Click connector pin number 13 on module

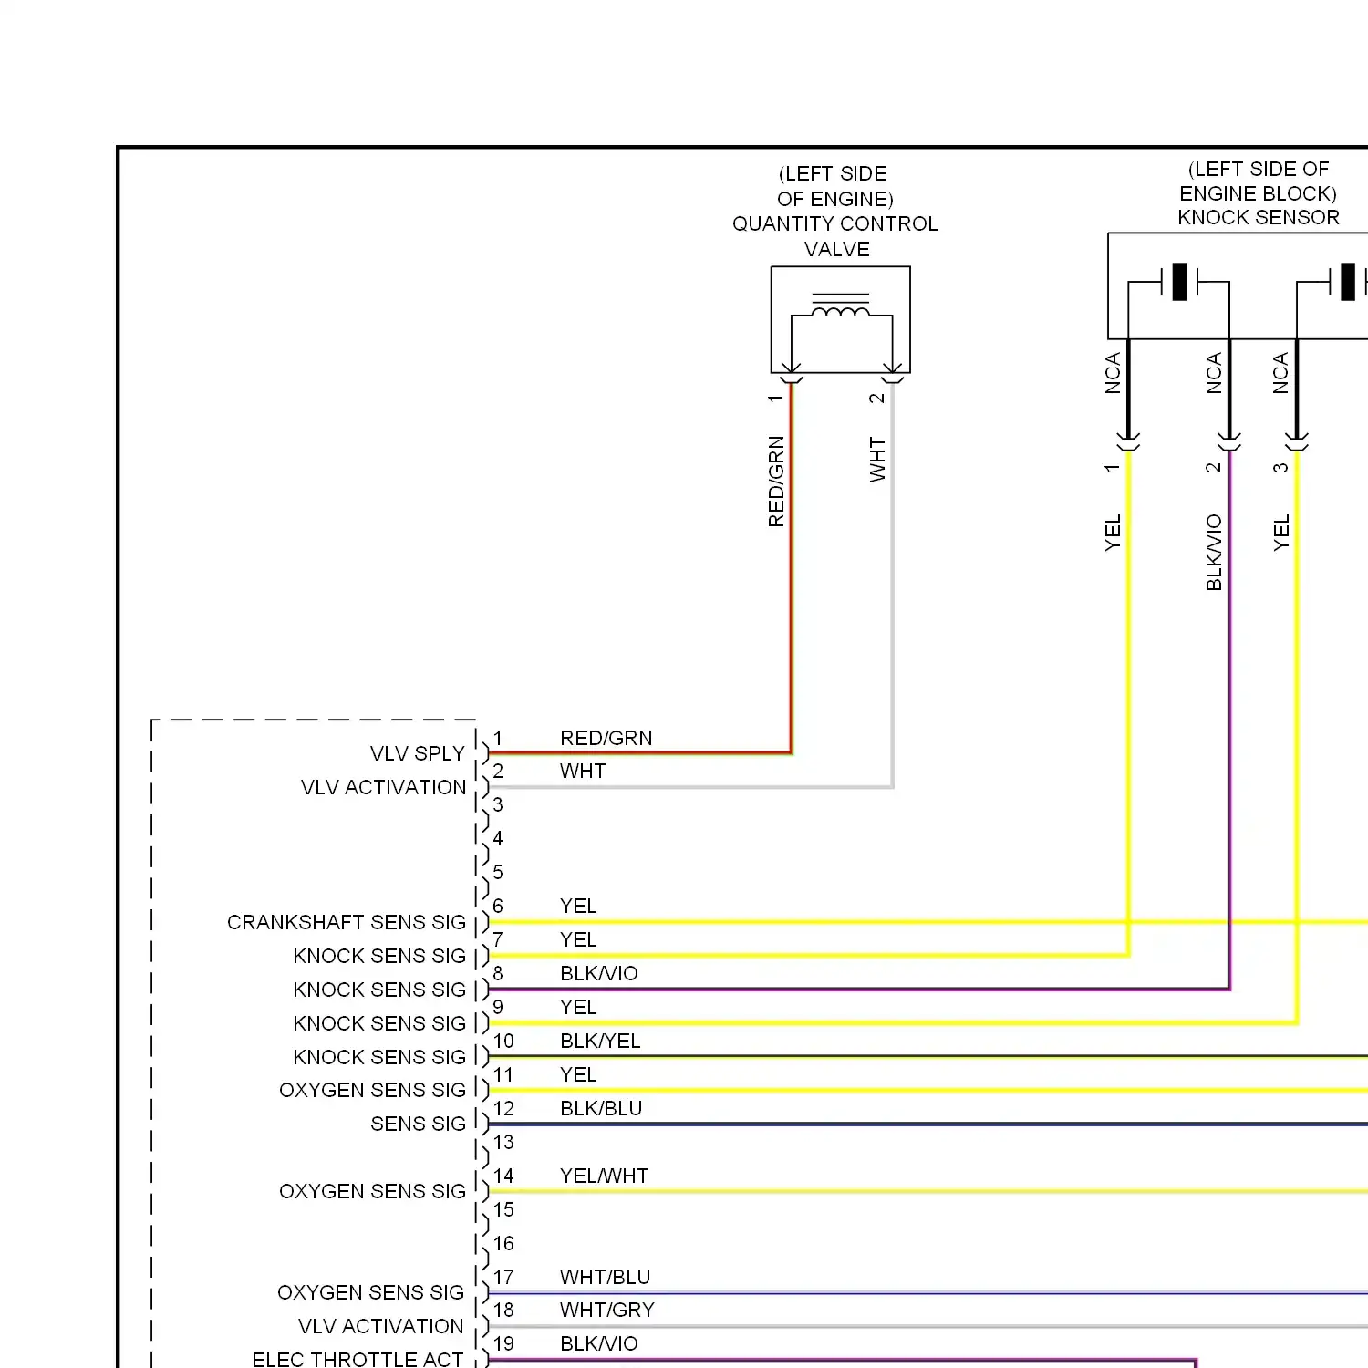pyautogui.click(x=503, y=1142)
